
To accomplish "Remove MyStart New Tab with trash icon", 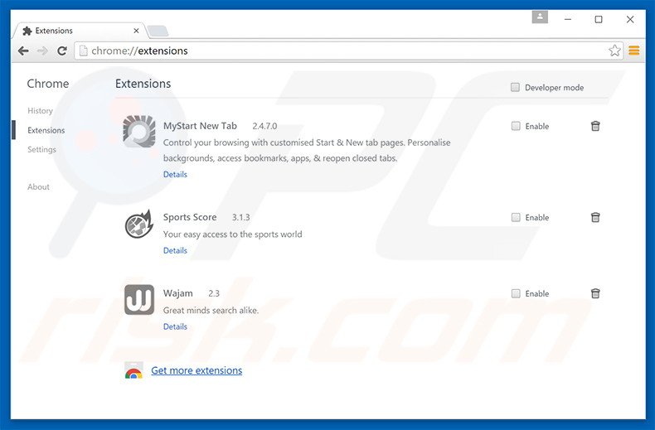I will (x=595, y=126).
